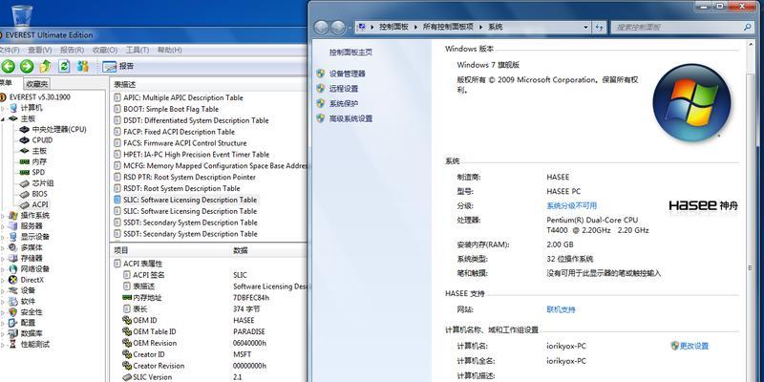Click EVEREST refresh icon
The height and width of the screenshot is (382, 764).
click(x=64, y=66)
